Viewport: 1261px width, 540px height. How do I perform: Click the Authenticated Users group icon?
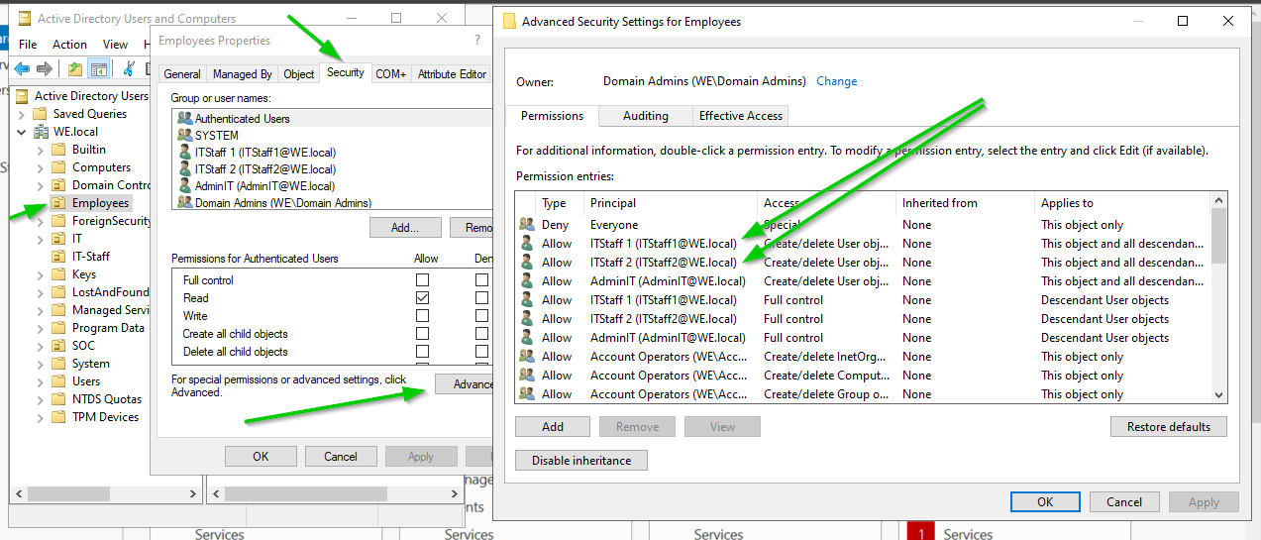click(x=184, y=118)
